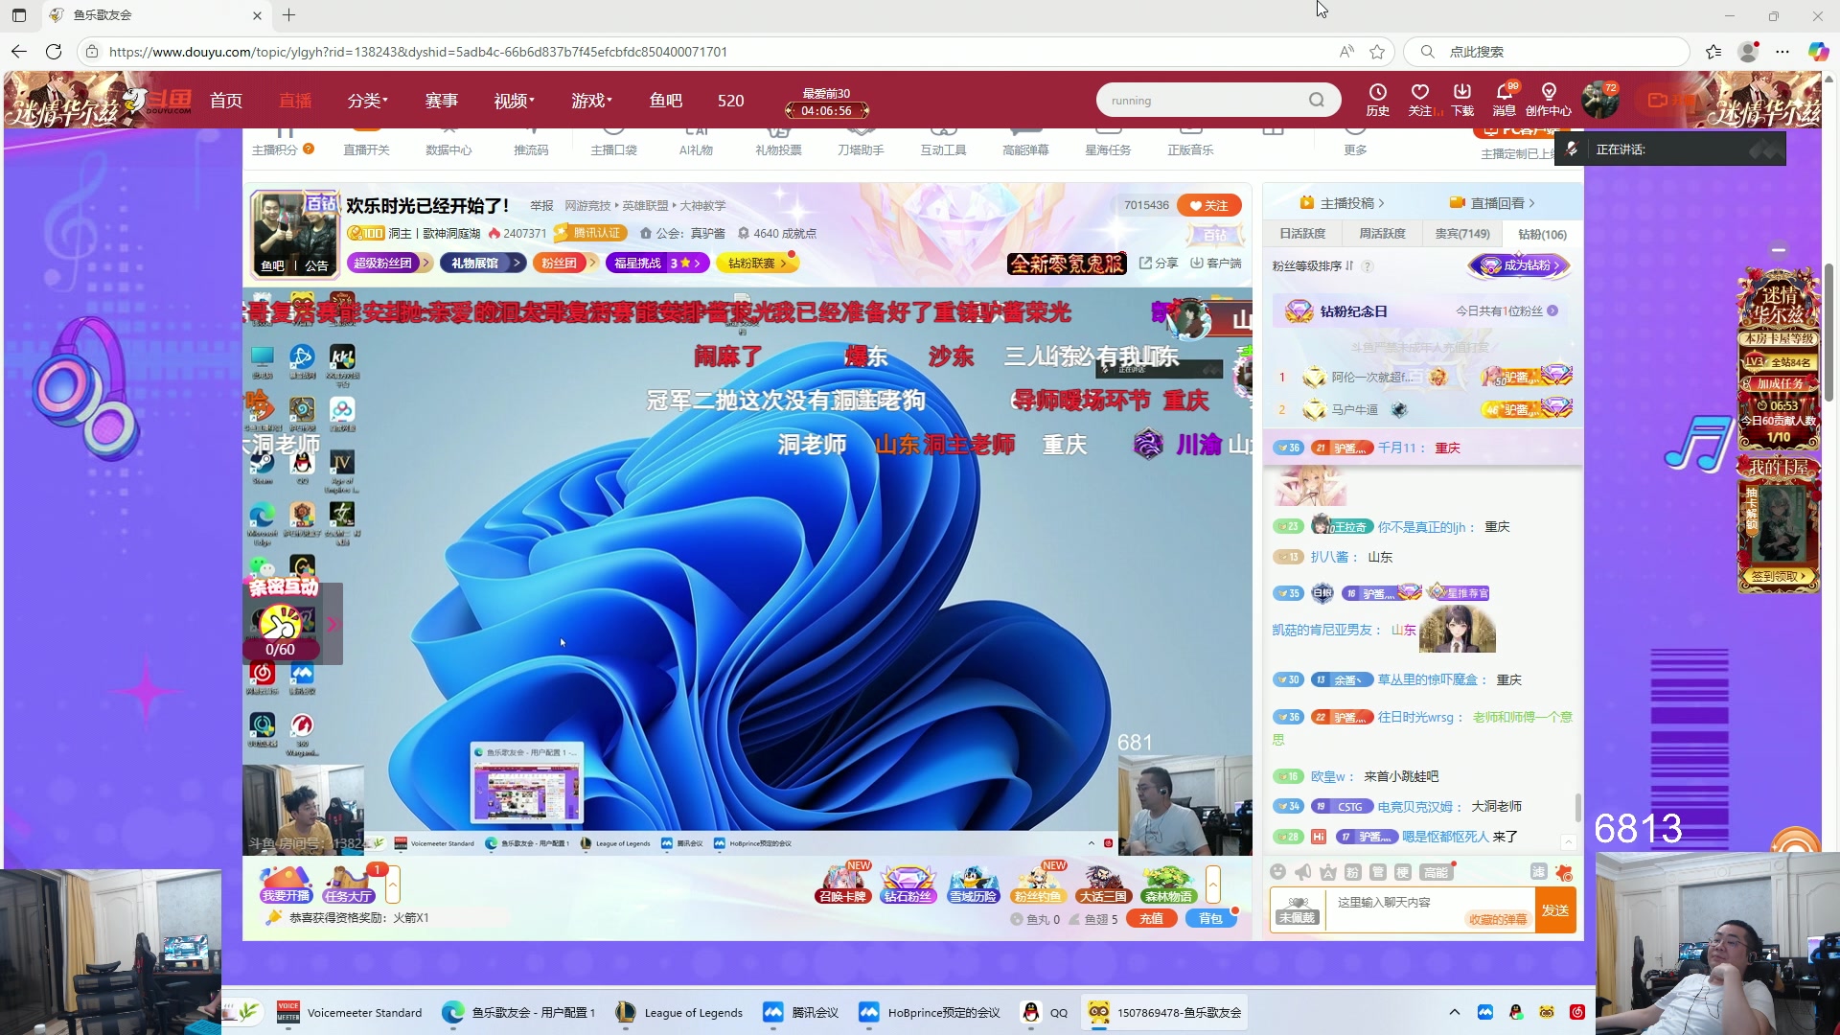1840x1035 pixels.
Task: Expand the 主播投稿 arrow link
Action: pyautogui.click(x=1343, y=203)
